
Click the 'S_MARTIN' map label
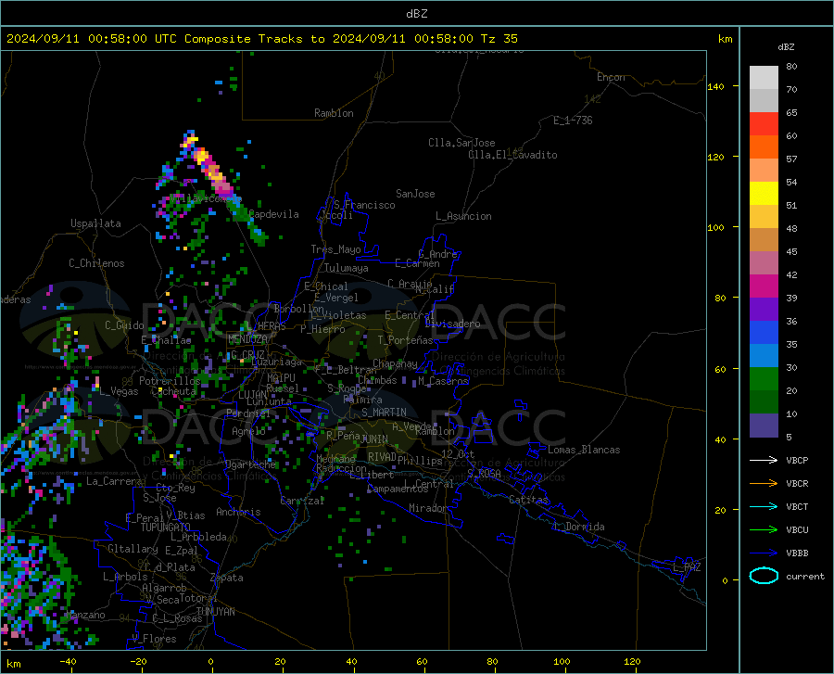[384, 413]
